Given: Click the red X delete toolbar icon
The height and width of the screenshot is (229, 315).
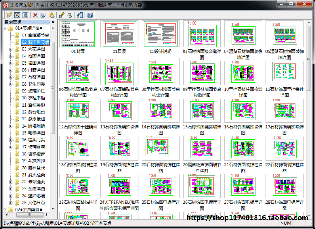Looking at the screenshot, I should pyautogui.click(x=35, y=15).
